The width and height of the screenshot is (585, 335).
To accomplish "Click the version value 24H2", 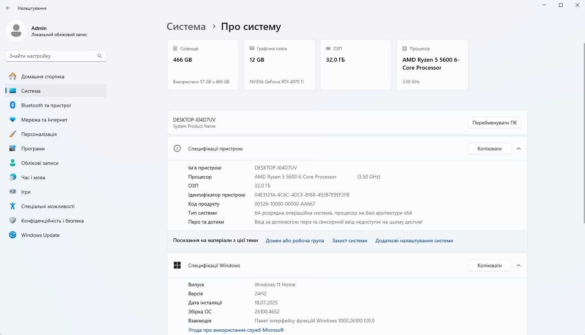I will coord(260,294).
